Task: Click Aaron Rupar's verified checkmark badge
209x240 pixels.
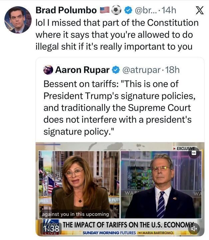Action: click(x=115, y=70)
